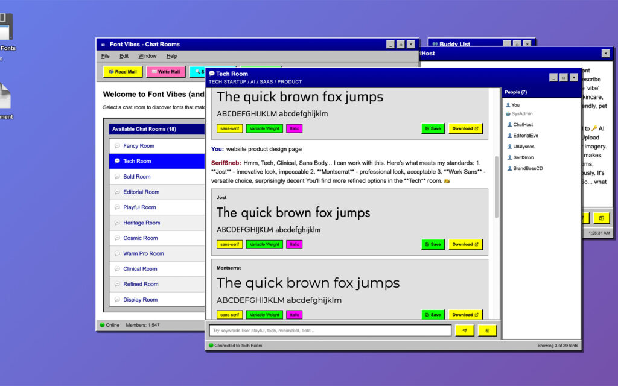Open the Bold Room from the list
The height and width of the screenshot is (386, 618).
click(138, 177)
